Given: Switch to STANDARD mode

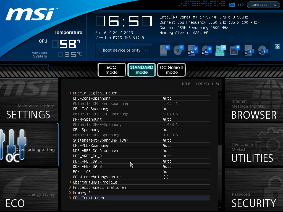Looking at the screenshot, I should point(141,70).
